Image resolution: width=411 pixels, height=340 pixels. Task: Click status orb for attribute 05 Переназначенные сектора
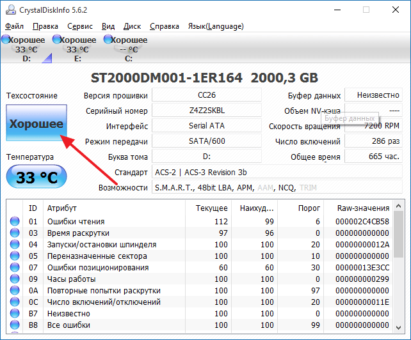coord(14,256)
